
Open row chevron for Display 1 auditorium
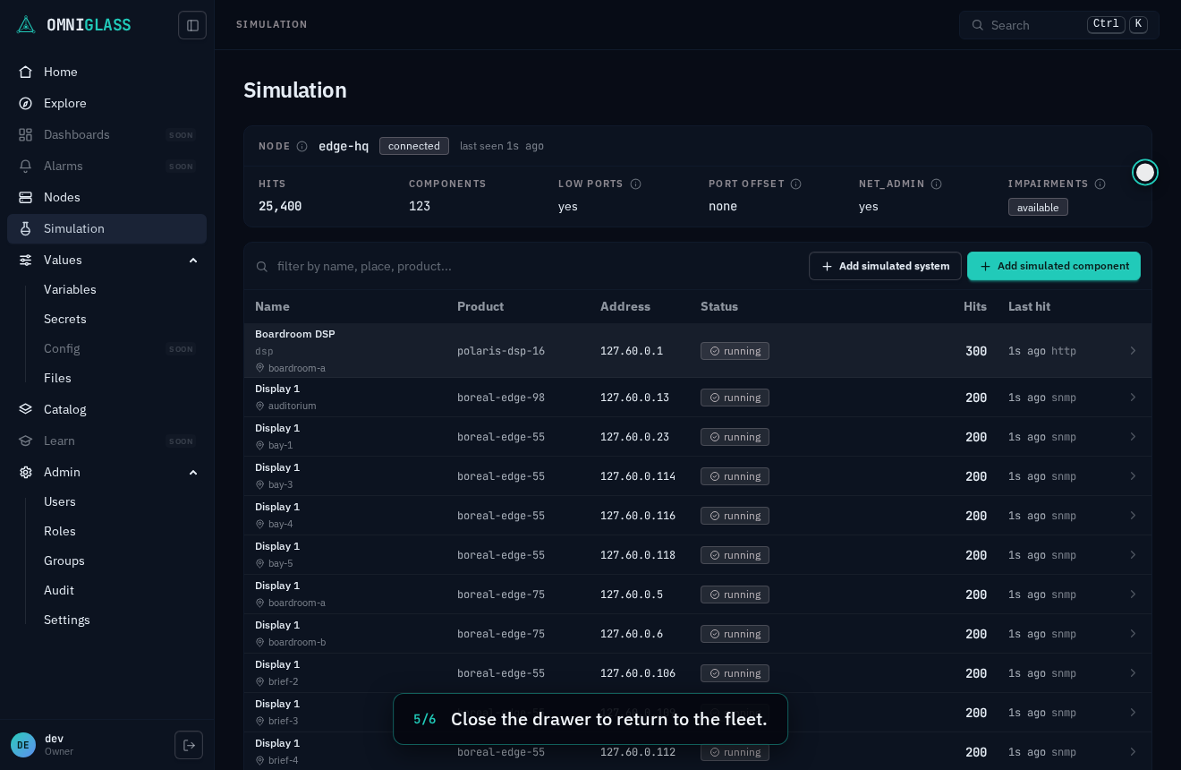pyautogui.click(x=1133, y=398)
